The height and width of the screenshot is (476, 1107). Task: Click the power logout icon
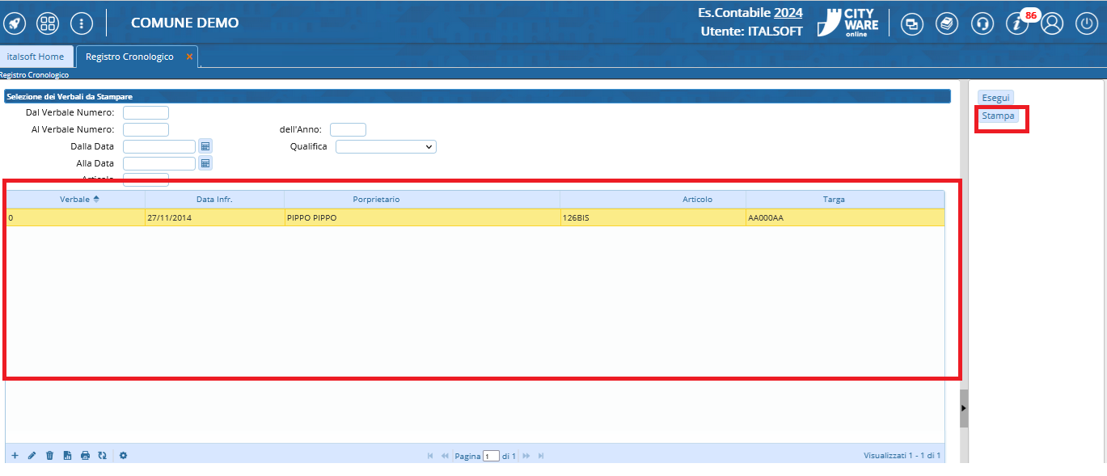click(x=1087, y=23)
